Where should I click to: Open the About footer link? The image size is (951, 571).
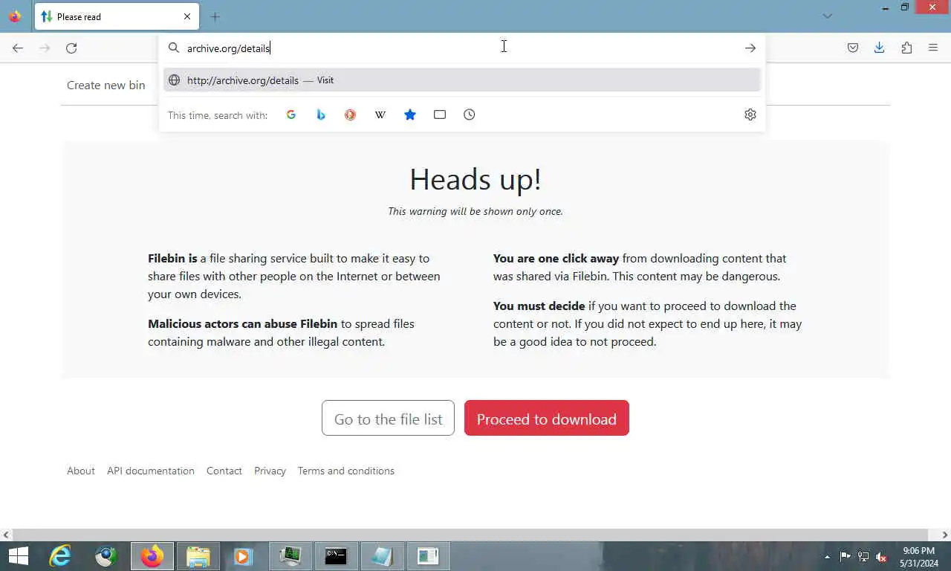pos(81,471)
